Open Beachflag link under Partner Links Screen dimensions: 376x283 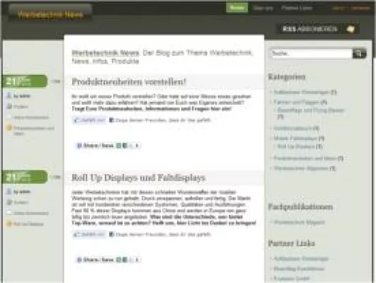(x=299, y=269)
